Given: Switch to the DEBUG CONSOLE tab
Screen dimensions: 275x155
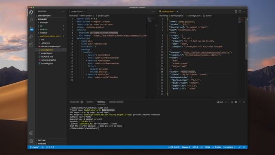Looking at the screenshot, I should pyautogui.click(x=116, y=102).
